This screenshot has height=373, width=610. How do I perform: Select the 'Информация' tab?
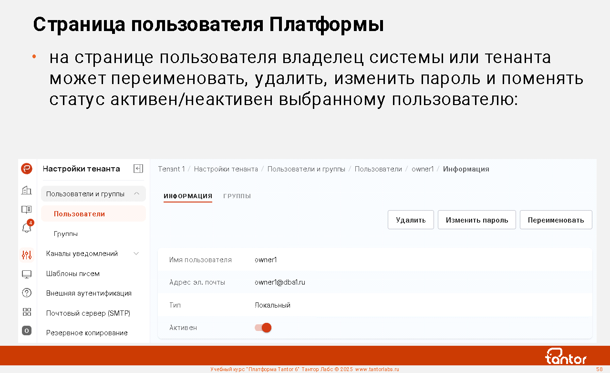(x=188, y=196)
